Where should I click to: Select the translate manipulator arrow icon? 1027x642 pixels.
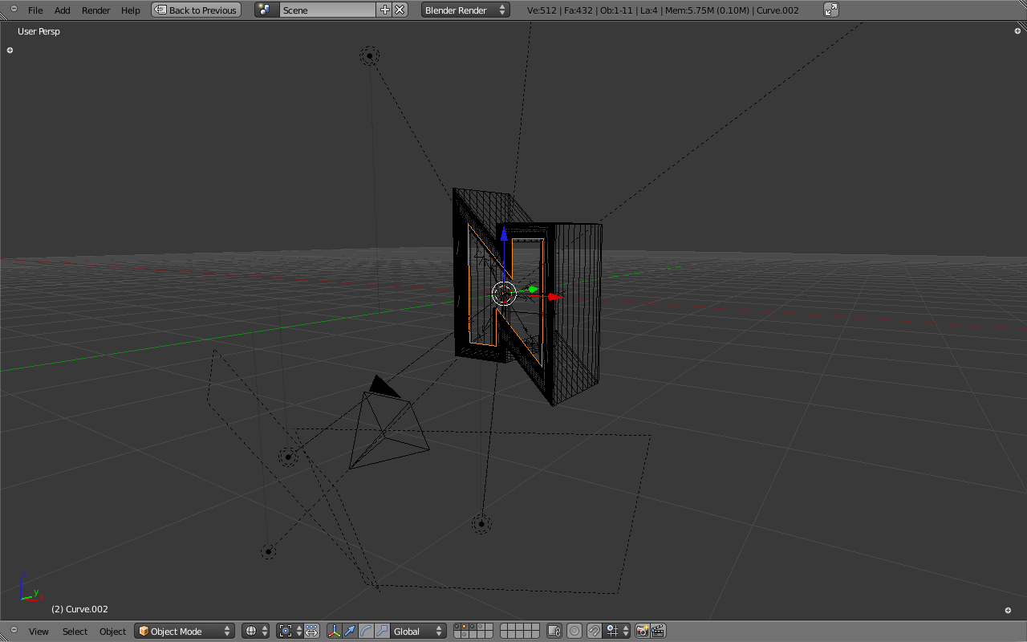pos(351,632)
